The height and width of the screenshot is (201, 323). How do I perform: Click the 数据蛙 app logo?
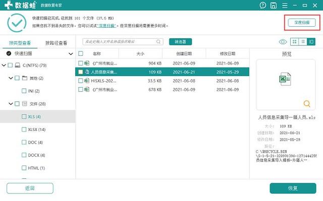(x=20, y=5)
